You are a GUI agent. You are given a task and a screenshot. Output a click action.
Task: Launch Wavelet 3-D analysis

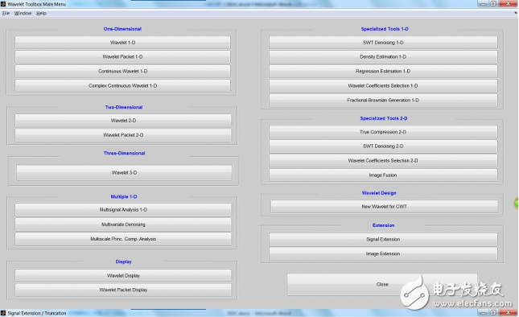[x=124, y=173]
